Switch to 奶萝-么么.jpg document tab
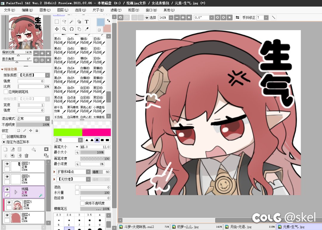 click(196, 227)
